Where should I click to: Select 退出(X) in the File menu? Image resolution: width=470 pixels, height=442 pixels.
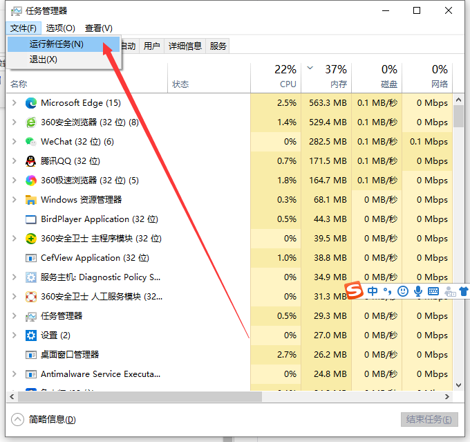44,59
